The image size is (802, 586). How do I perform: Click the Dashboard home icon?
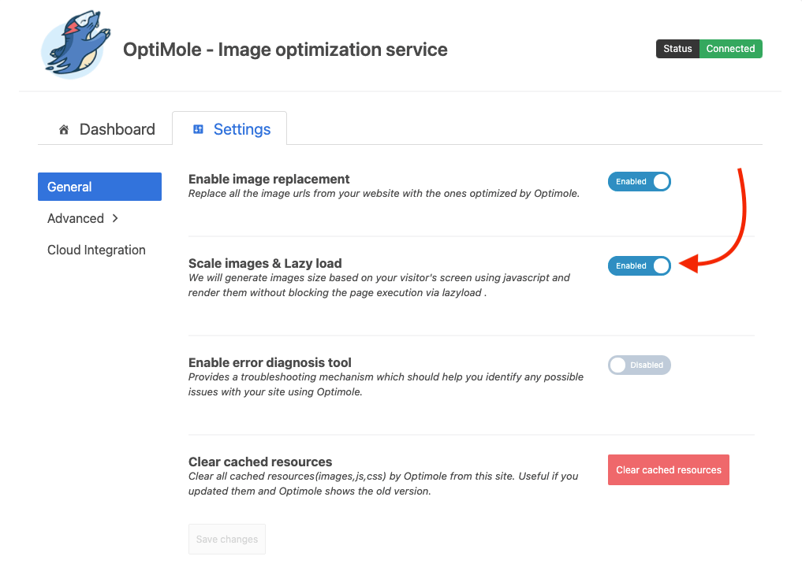64,130
